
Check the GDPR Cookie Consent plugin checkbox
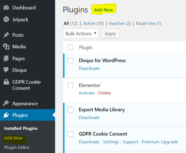[71, 134]
